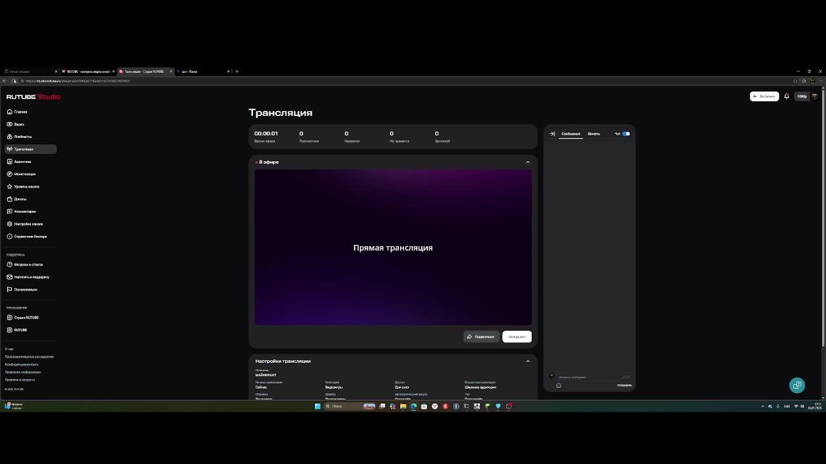Reload the page with the browser refresh icon
The image size is (826, 464).
pos(14,81)
